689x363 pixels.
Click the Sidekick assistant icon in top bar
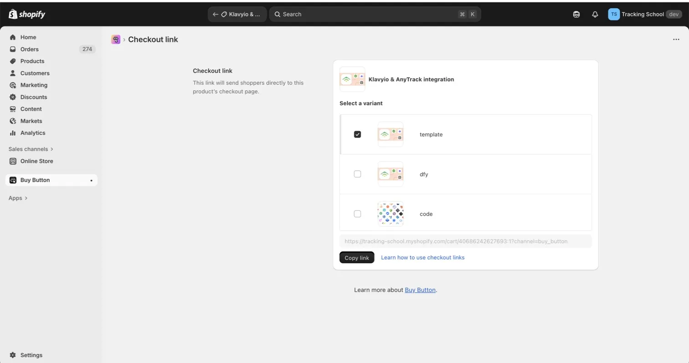[576, 14]
